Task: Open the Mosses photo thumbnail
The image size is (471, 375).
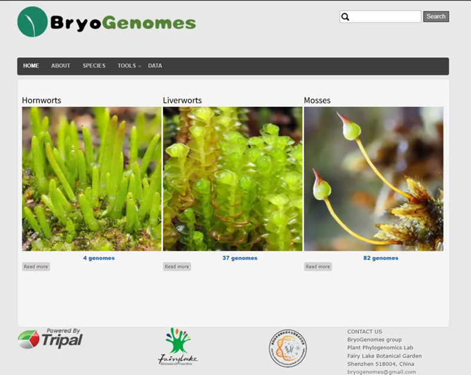Action: [373, 178]
